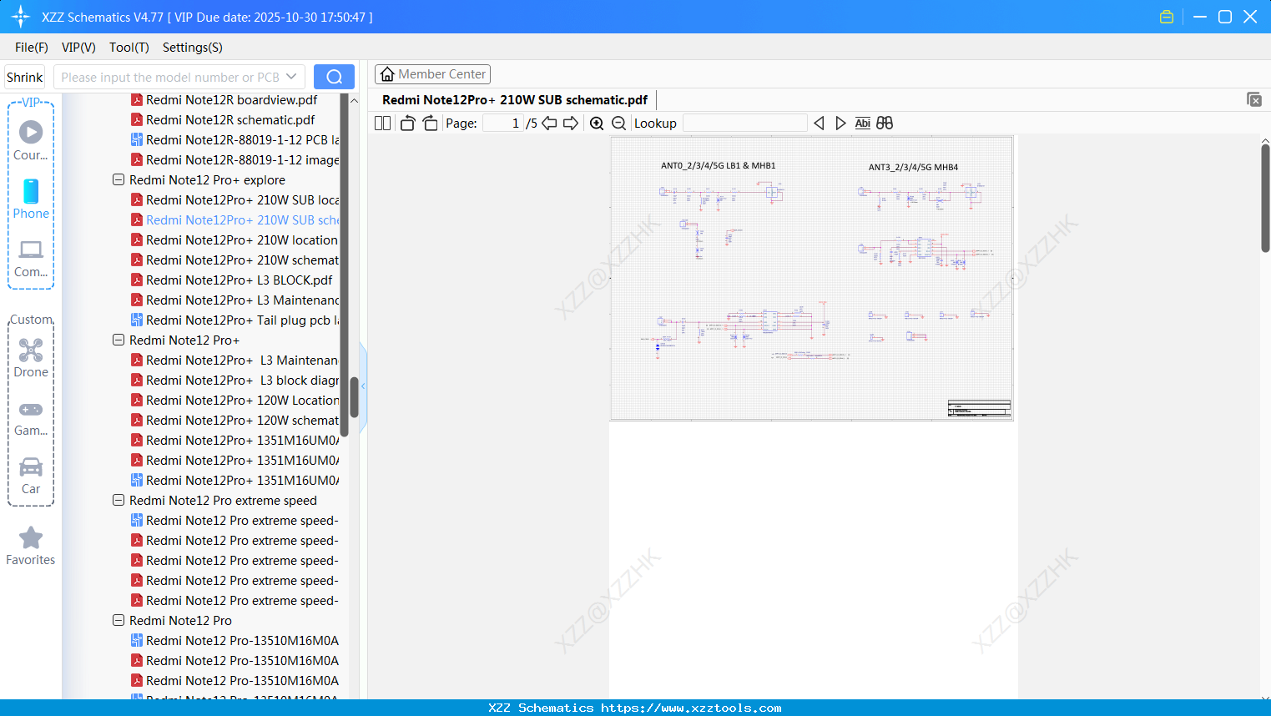Click the Shrink button
Viewport: 1271px width, 716px height.
pyautogui.click(x=25, y=77)
